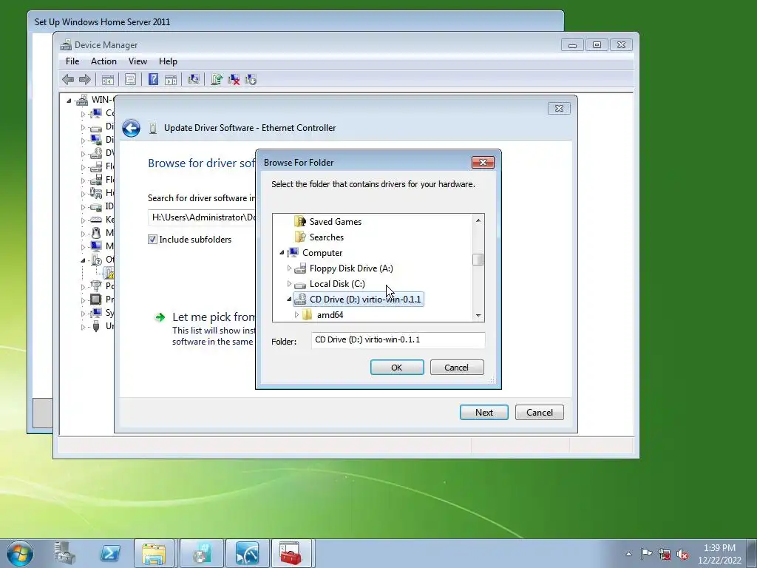757x568 pixels.
Task: Click scroll up arrow in folder tree
Action: click(478, 220)
